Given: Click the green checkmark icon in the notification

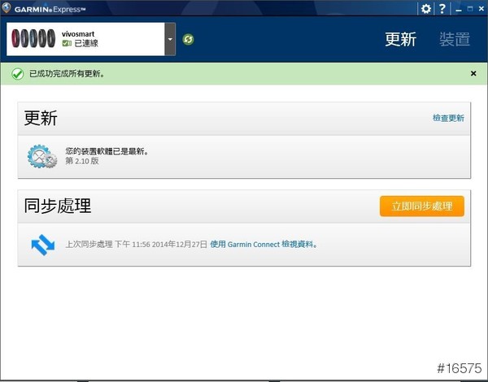Looking at the screenshot, I should (18, 74).
